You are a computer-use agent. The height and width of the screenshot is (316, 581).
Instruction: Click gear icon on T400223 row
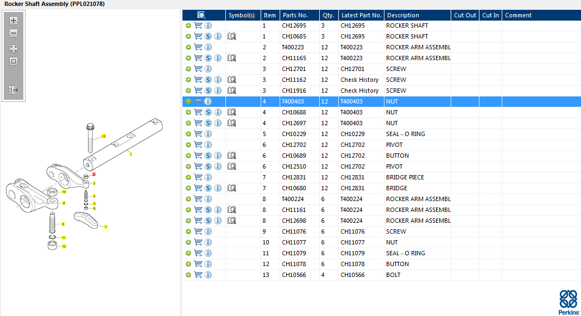pos(188,47)
